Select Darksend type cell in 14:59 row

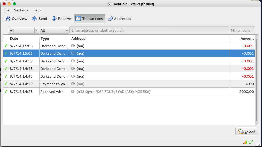tap(55, 61)
